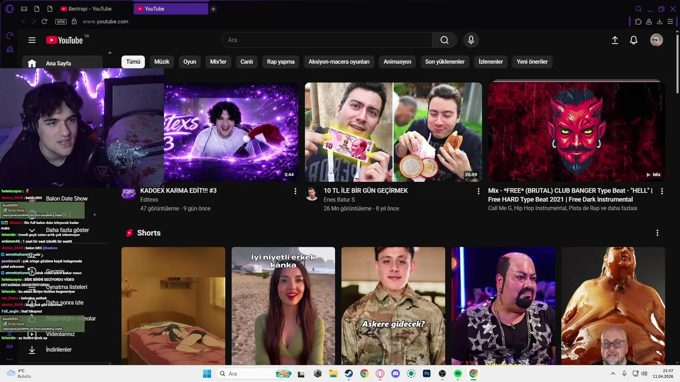Open Photoshop from the taskbar

tap(427, 374)
